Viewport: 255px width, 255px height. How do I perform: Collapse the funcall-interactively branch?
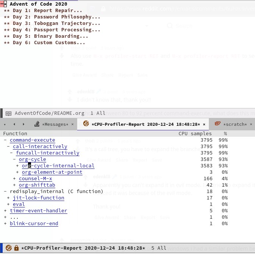[11, 153]
